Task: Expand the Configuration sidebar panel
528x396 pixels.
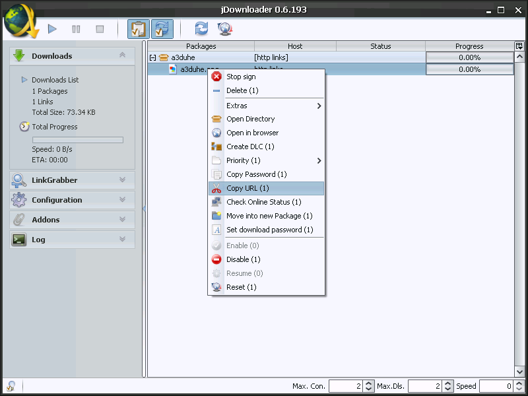Action: click(x=122, y=200)
